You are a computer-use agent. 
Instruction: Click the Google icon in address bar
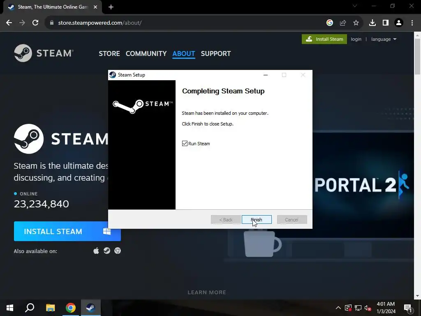pyautogui.click(x=330, y=23)
